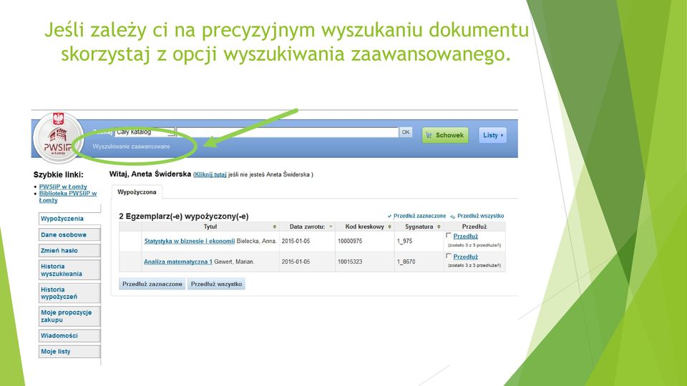The image size is (687, 386).
Task: Open Moje listy sidebar item
Action: [x=69, y=352]
